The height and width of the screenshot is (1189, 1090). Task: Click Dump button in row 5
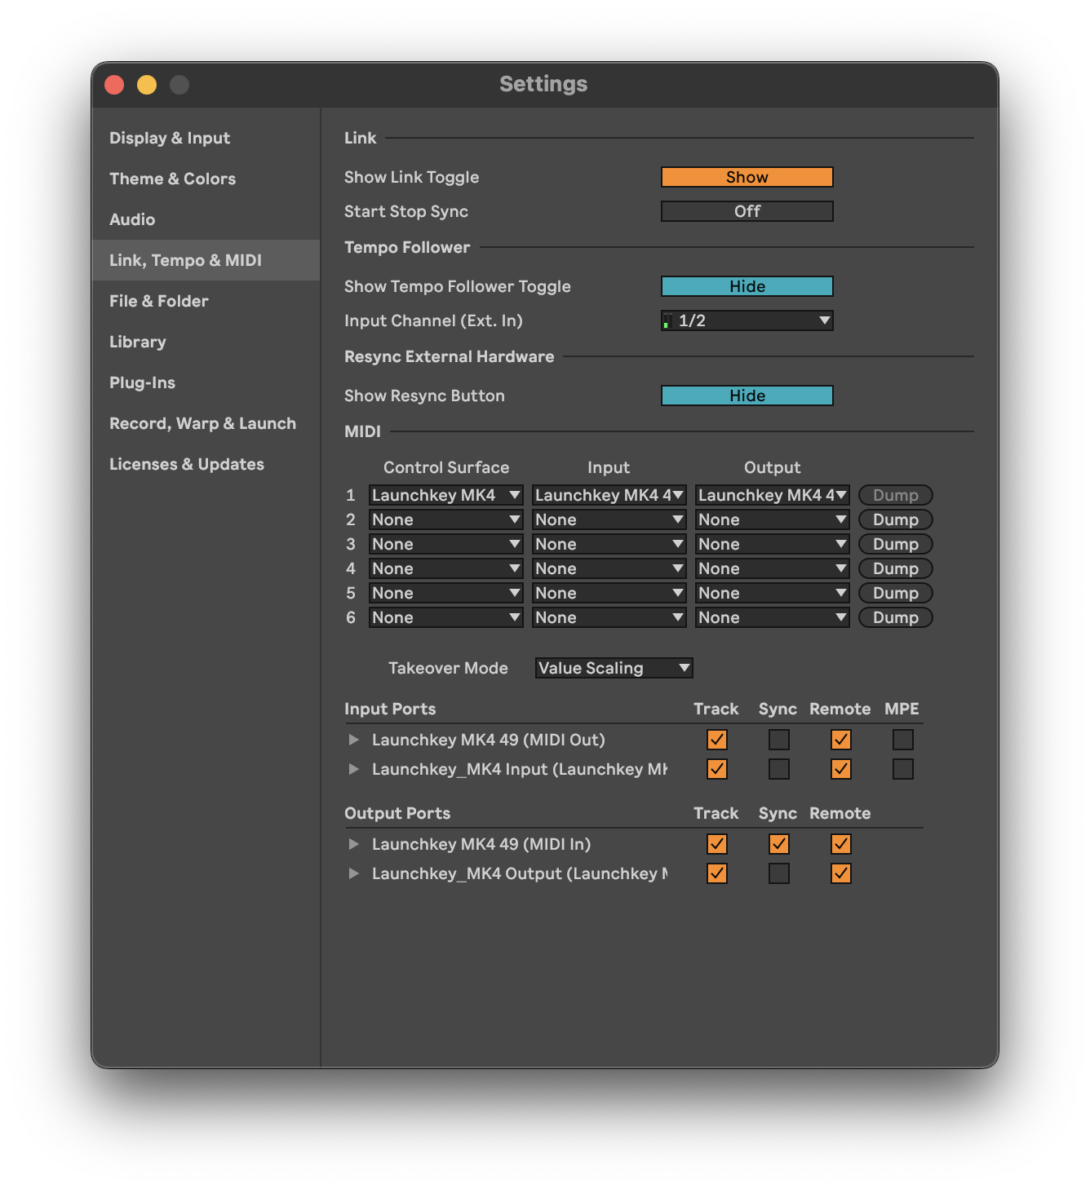click(x=896, y=593)
